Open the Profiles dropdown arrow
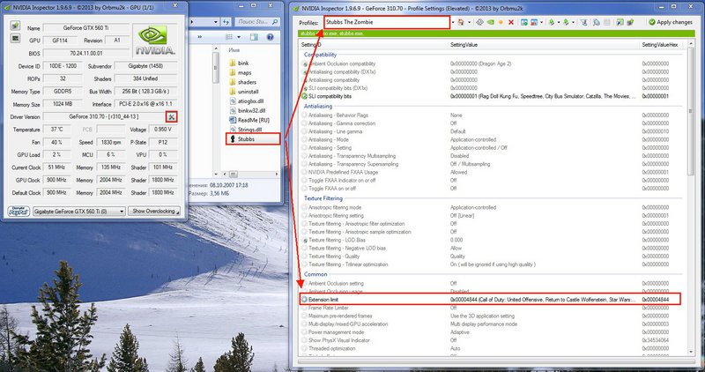Viewport: 705px width, 372px height. point(452,21)
